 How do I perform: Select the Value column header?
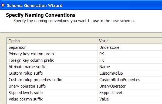coord(130,41)
